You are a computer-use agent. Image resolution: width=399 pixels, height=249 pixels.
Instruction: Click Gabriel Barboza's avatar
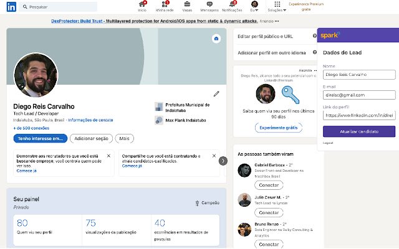pos(244,170)
